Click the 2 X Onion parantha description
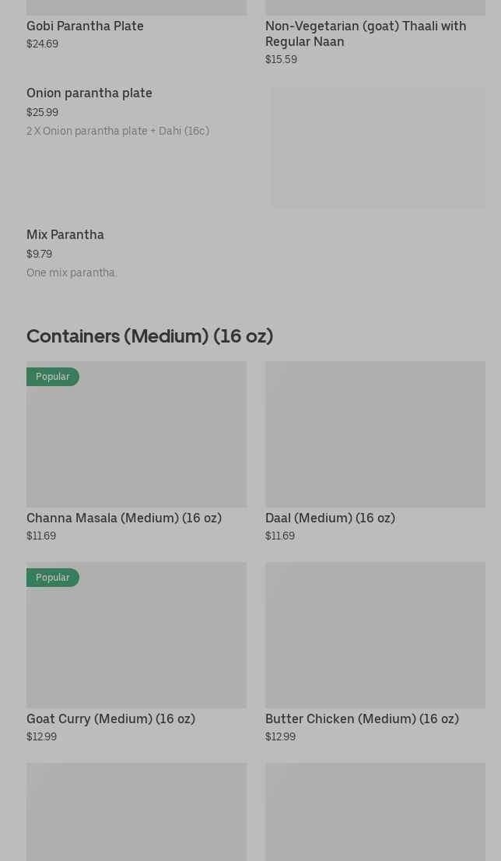Screen dimensions: 501x861 click(117, 131)
